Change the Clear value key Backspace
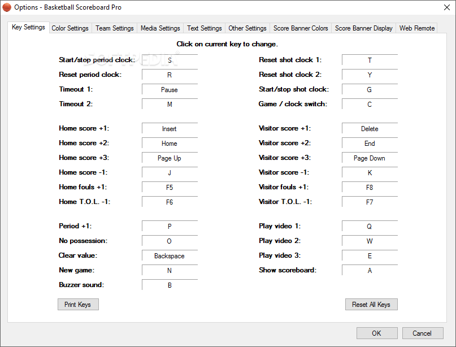The image size is (456, 347). (x=170, y=255)
